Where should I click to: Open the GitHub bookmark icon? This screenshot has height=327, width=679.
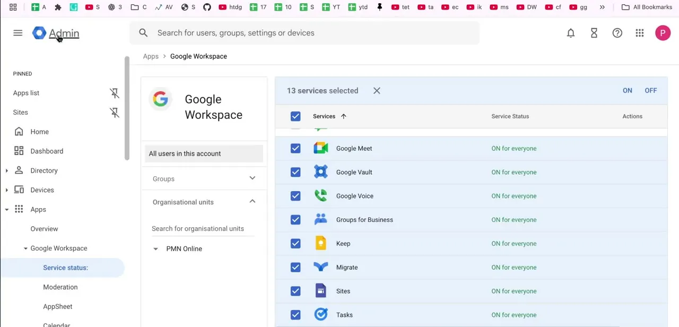pyautogui.click(x=207, y=7)
